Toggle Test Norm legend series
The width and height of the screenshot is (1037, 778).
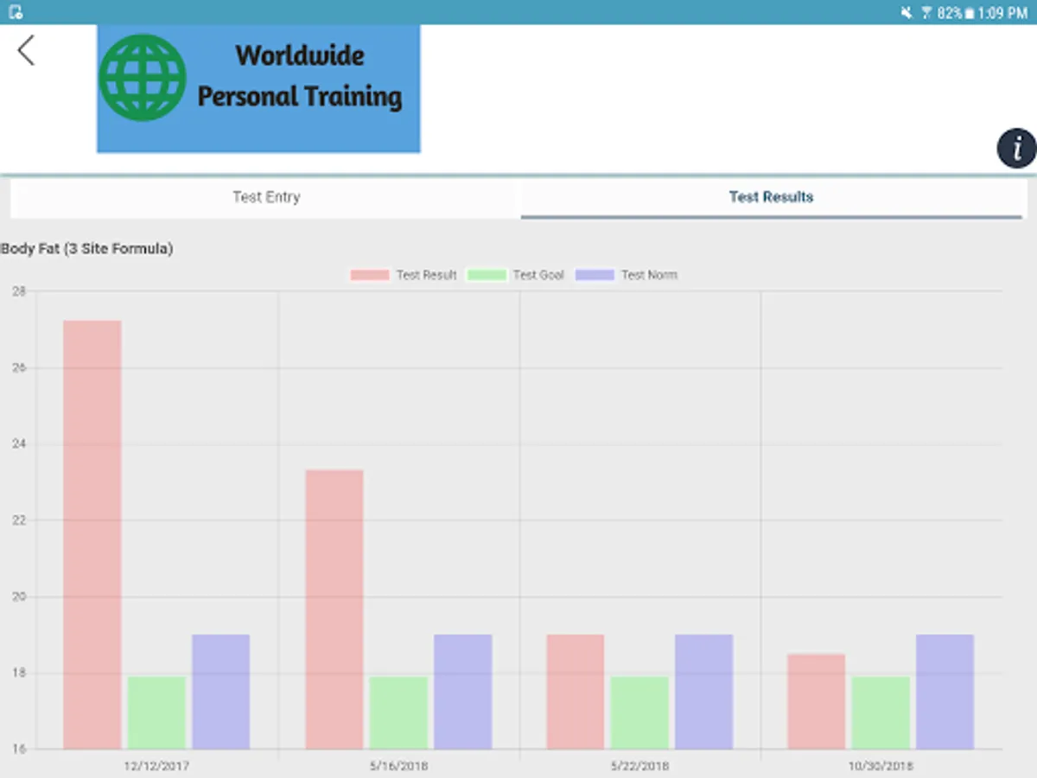(627, 275)
